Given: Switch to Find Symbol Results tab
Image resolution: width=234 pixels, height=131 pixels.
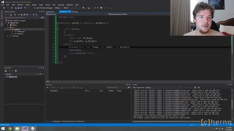Looking at the screenshot, I should [x=68, y=121].
